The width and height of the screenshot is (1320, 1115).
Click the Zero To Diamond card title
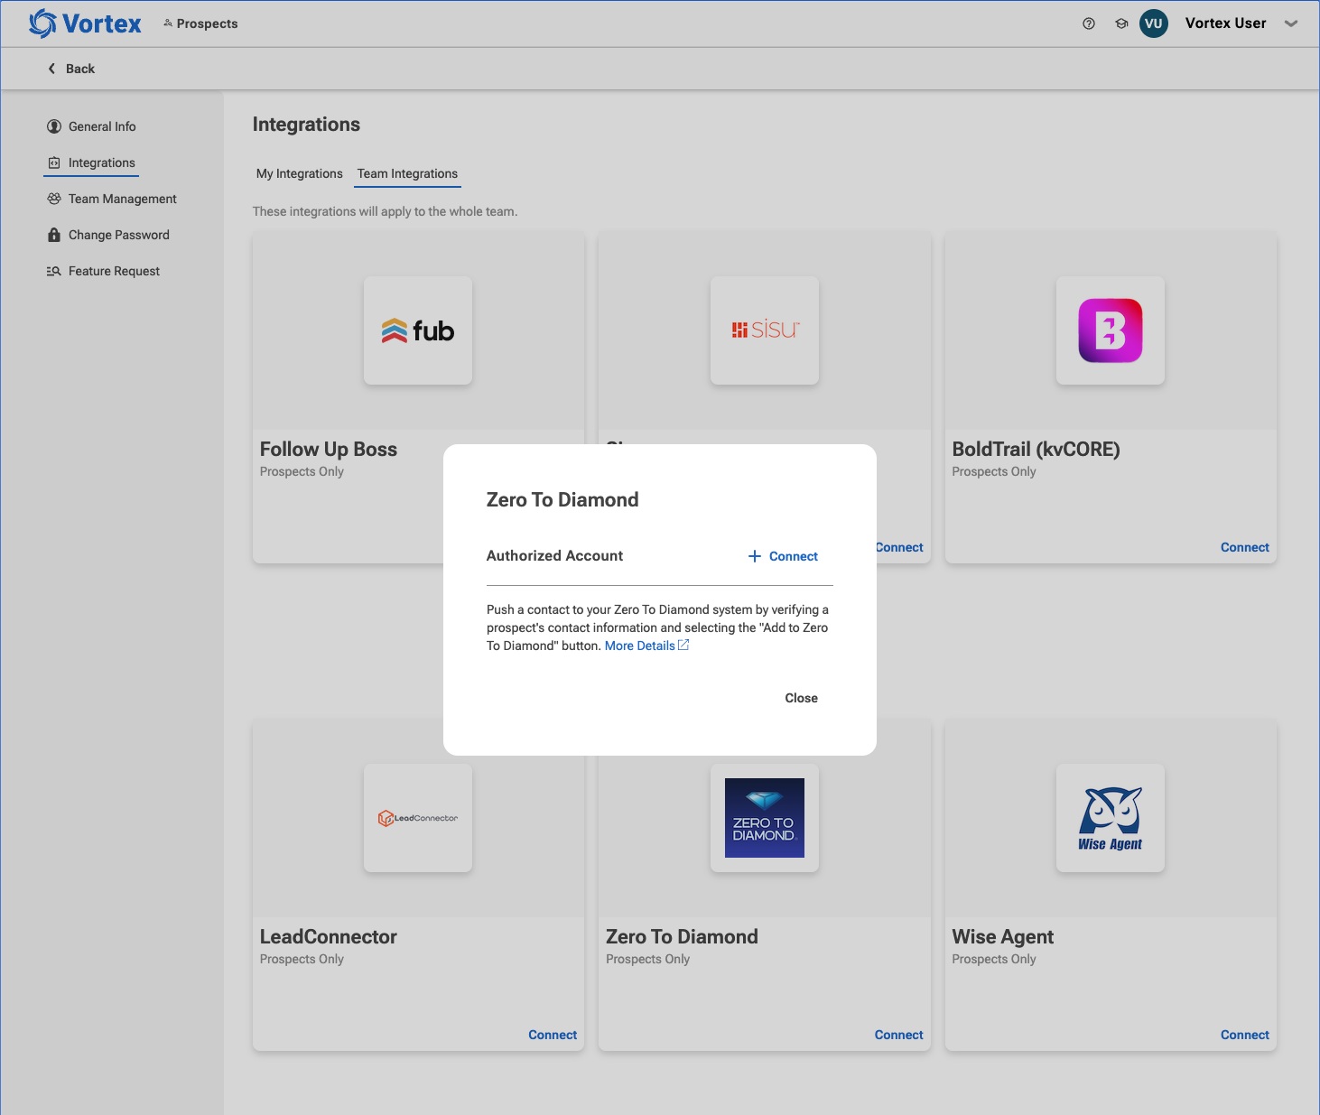pos(682,936)
